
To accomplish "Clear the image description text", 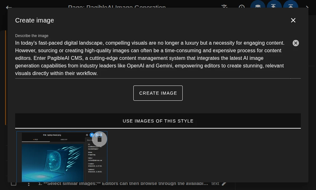I will pos(295,43).
